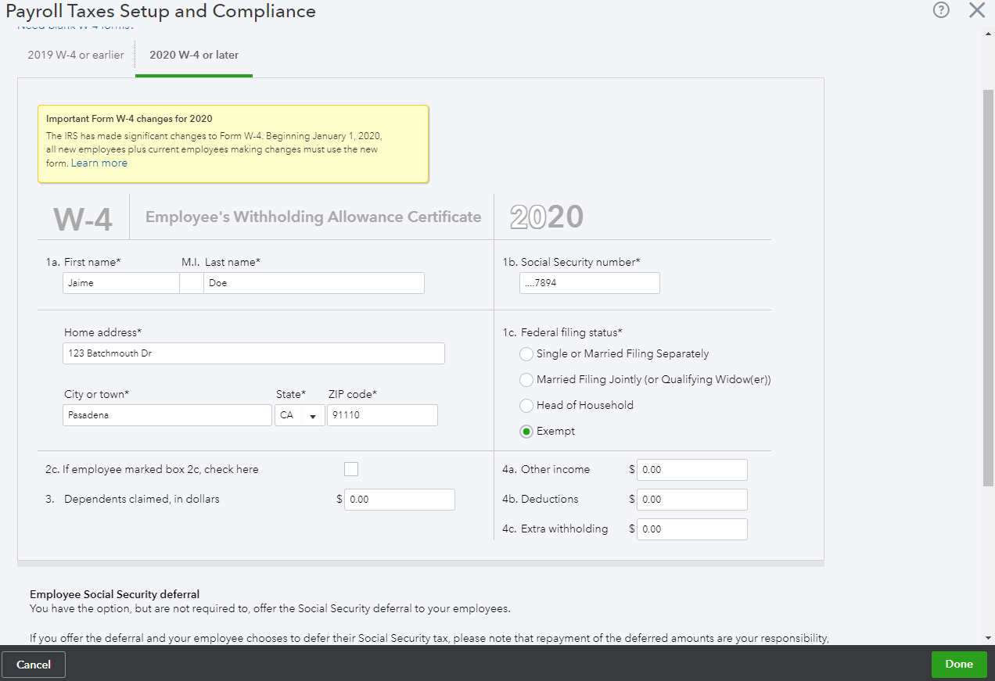The width and height of the screenshot is (995, 681).
Task: Select the Exempt filing status
Action: pos(526,432)
